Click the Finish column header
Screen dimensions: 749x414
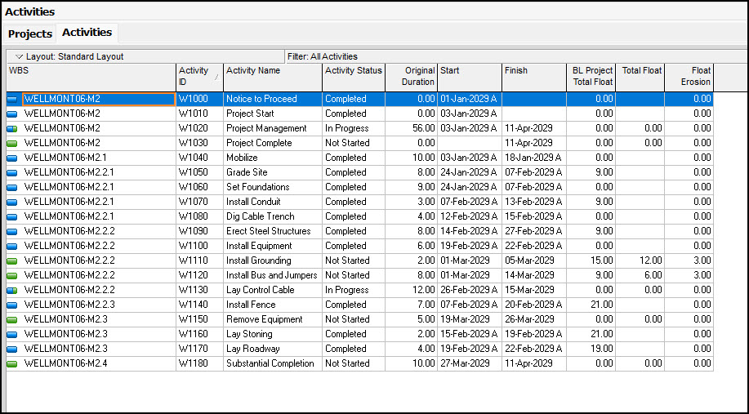(x=534, y=77)
